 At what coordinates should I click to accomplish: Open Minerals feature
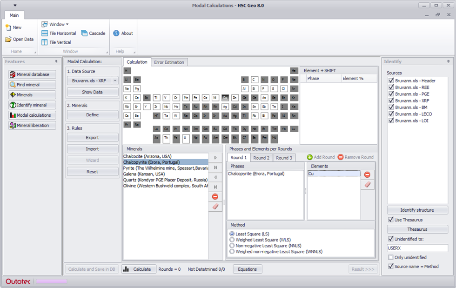32,95
